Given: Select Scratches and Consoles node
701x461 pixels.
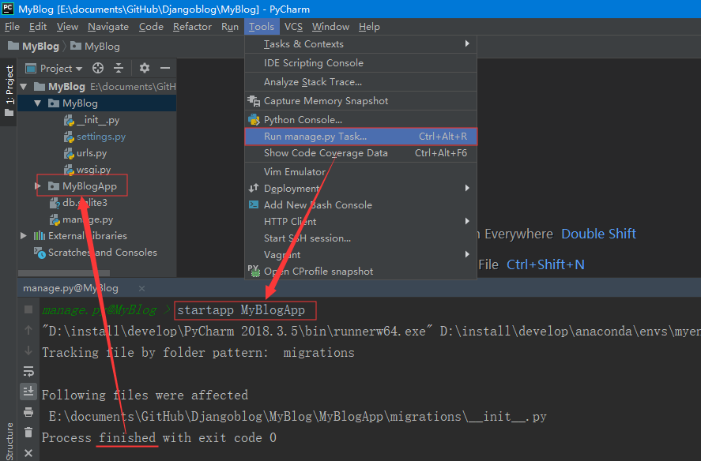Looking at the screenshot, I should click(x=96, y=253).
